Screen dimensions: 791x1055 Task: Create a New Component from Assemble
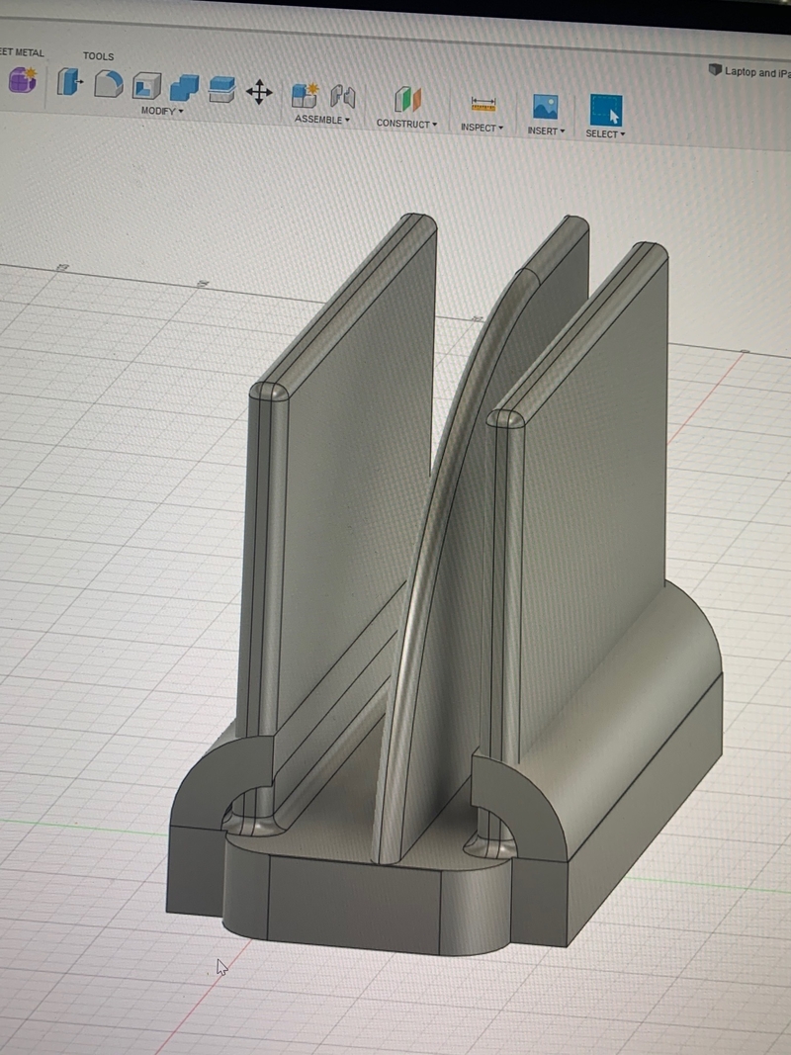click(305, 95)
